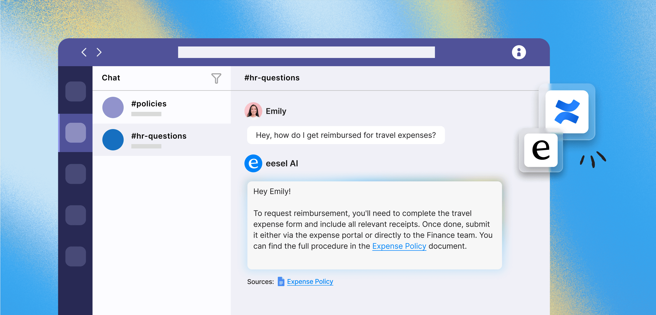Click the document icon beside Sources
Viewport: 656px width, 315px height.
pos(281,282)
